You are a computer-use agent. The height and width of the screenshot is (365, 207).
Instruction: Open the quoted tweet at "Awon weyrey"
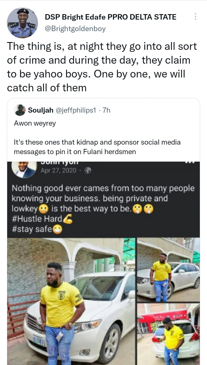35,123
